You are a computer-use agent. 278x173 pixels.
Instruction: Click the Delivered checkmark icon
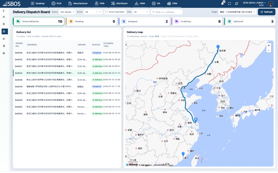(x=229, y=21)
